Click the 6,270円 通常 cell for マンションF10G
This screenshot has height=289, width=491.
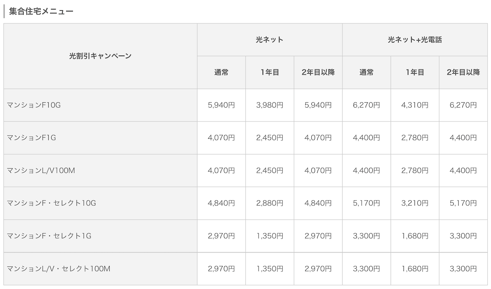[367, 105]
